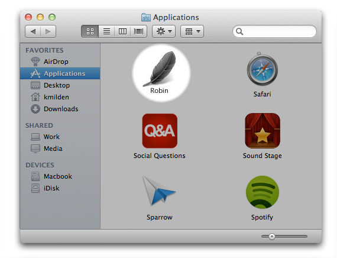This screenshot has height=258, width=337.
Task: Open the item arrangement dropdown
Action: pyautogui.click(x=192, y=31)
